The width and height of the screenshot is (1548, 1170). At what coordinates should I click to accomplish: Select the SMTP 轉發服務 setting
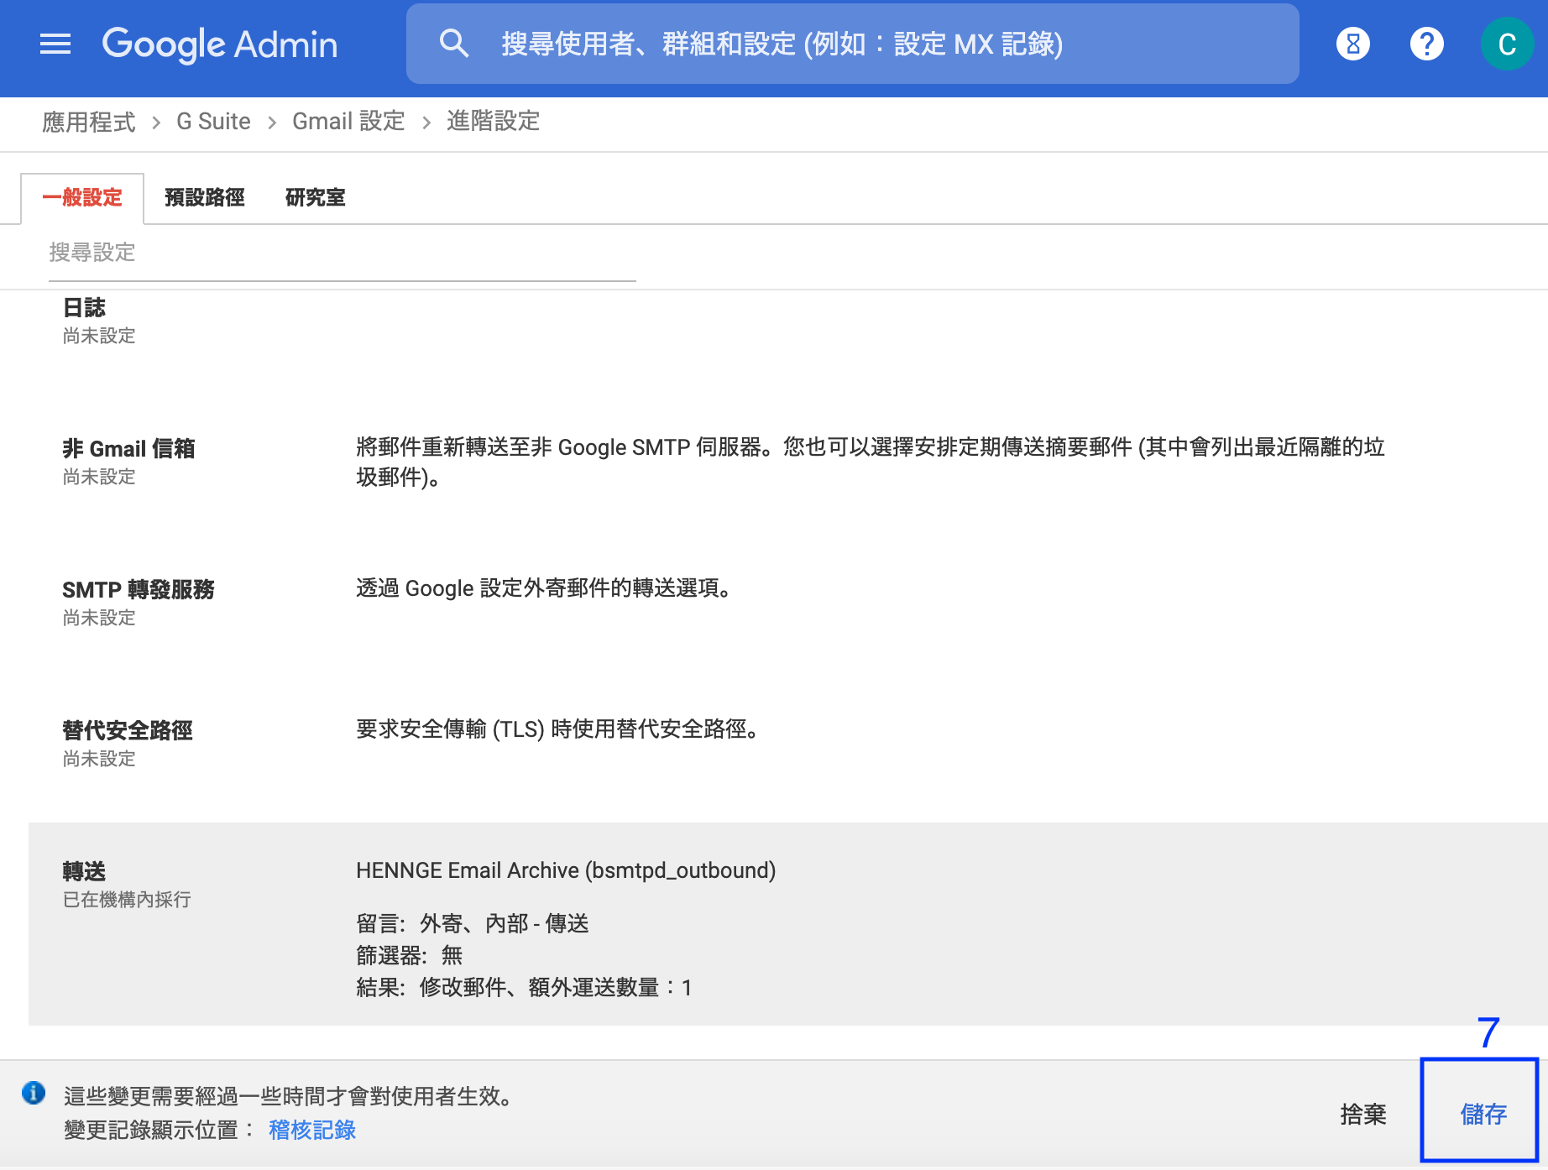pos(139,590)
